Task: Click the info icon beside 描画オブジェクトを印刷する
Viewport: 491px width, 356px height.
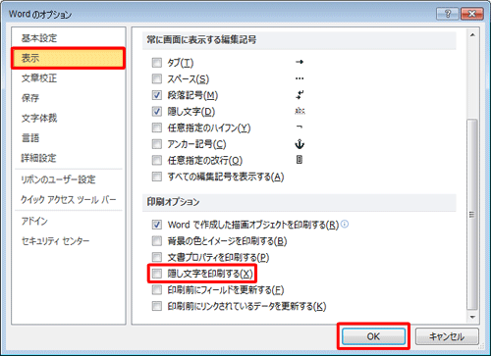Action: (x=345, y=224)
